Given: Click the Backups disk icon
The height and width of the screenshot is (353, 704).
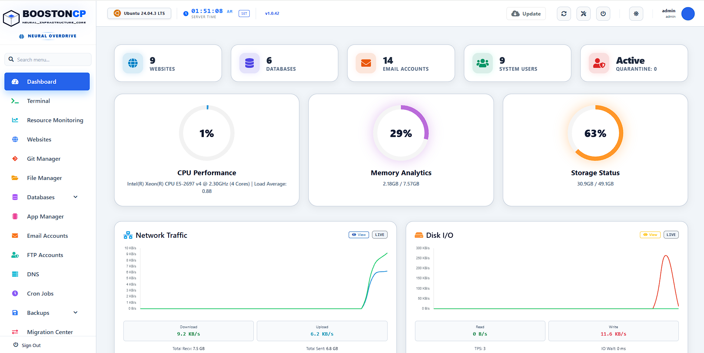Looking at the screenshot, I should tap(15, 313).
